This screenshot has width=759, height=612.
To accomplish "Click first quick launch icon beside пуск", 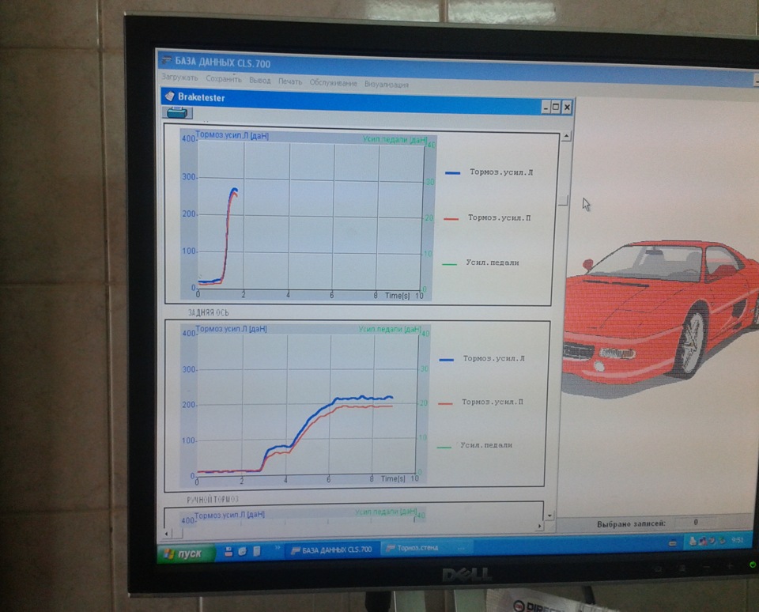I will point(228,551).
